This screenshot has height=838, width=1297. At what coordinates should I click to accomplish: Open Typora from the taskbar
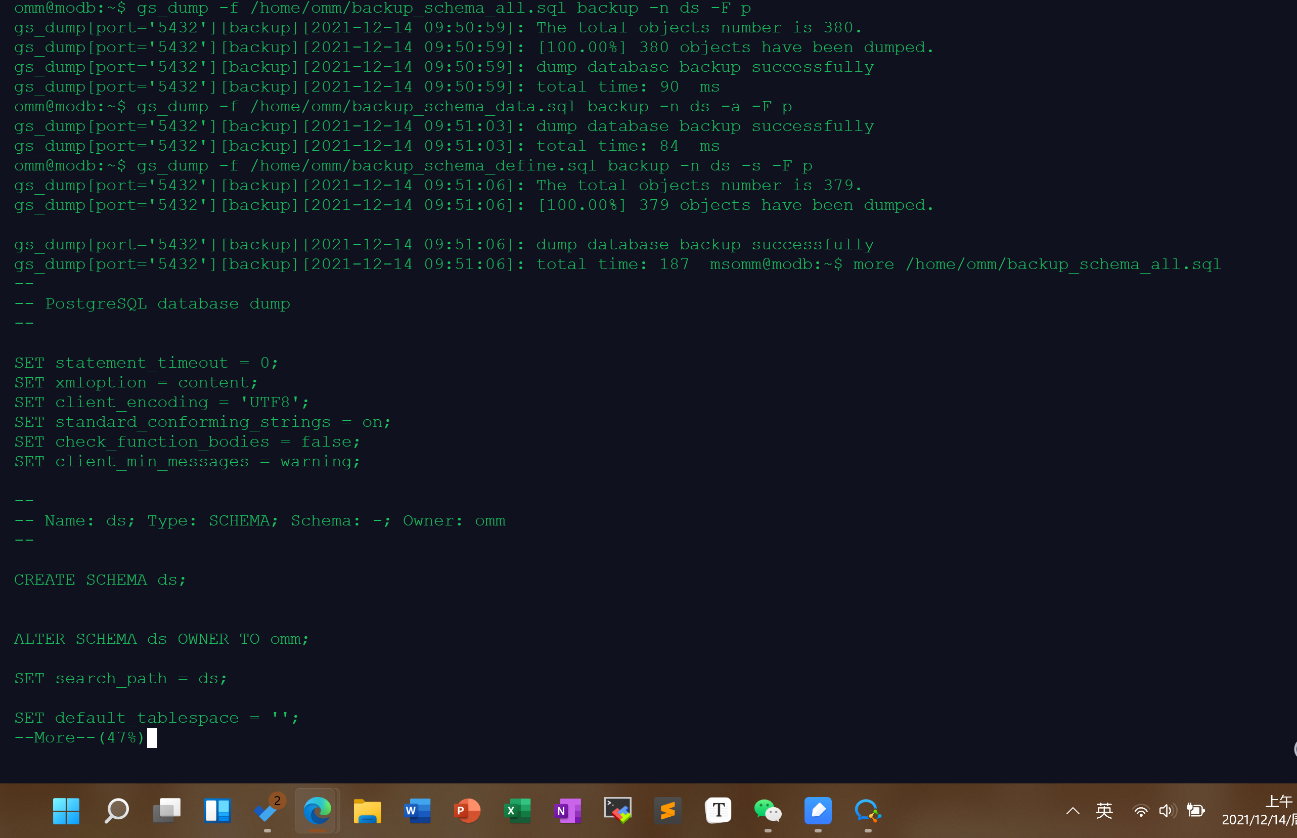point(718,811)
